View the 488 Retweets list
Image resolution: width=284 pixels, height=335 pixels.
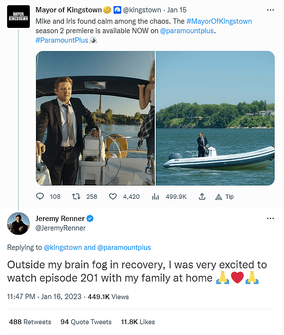pos(30,322)
